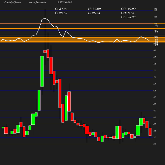Click the price axis label 62

pyautogui.click(x=155, y=91)
